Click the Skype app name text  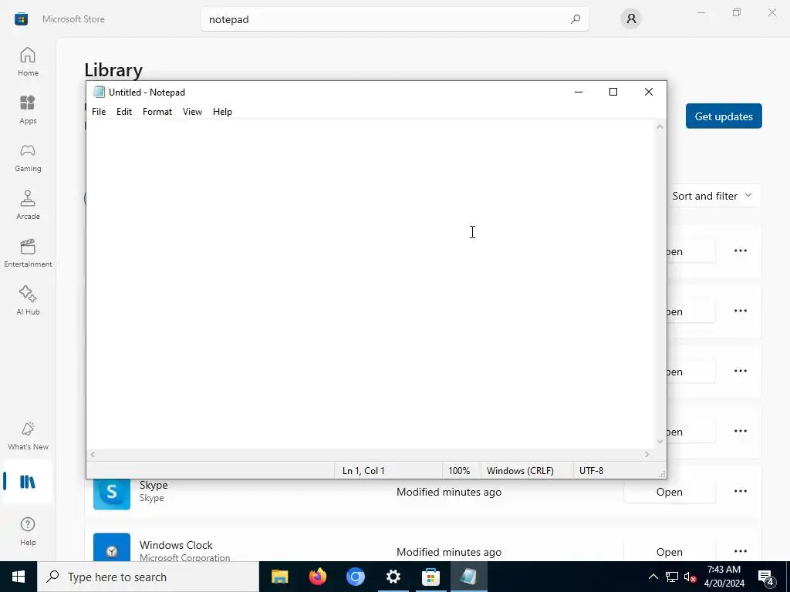pyautogui.click(x=154, y=485)
